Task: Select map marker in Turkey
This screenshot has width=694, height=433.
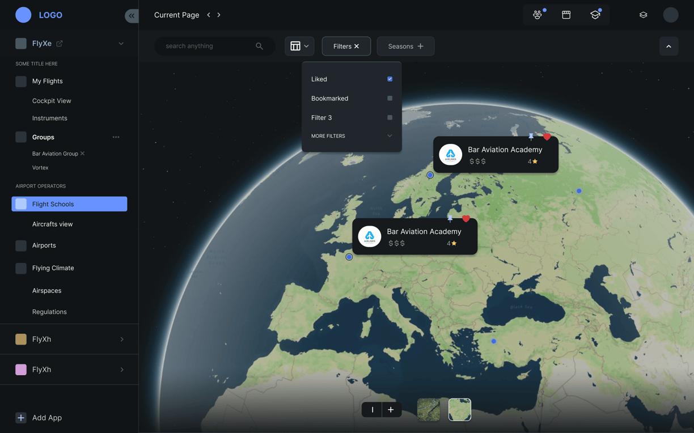Action: click(494, 341)
